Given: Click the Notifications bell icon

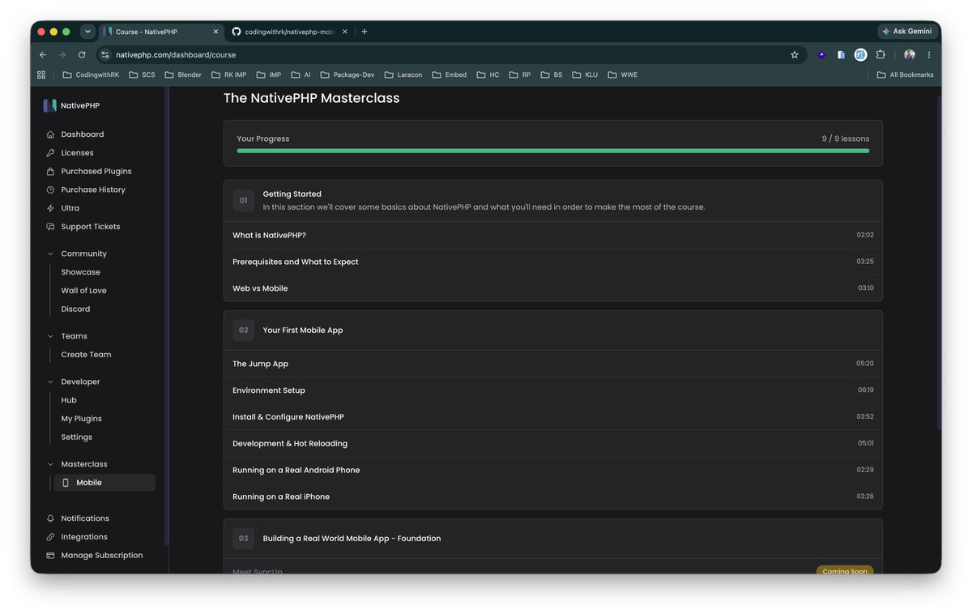Looking at the screenshot, I should coord(50,518).
